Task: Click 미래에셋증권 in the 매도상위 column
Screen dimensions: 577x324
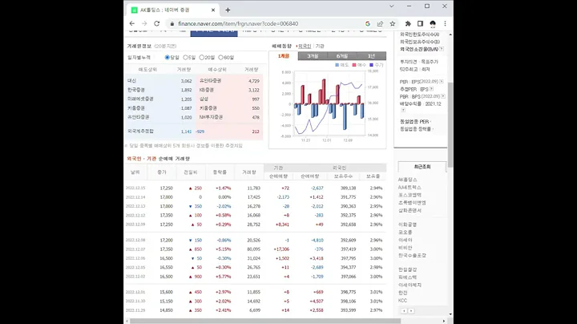Action: (140, 99)
